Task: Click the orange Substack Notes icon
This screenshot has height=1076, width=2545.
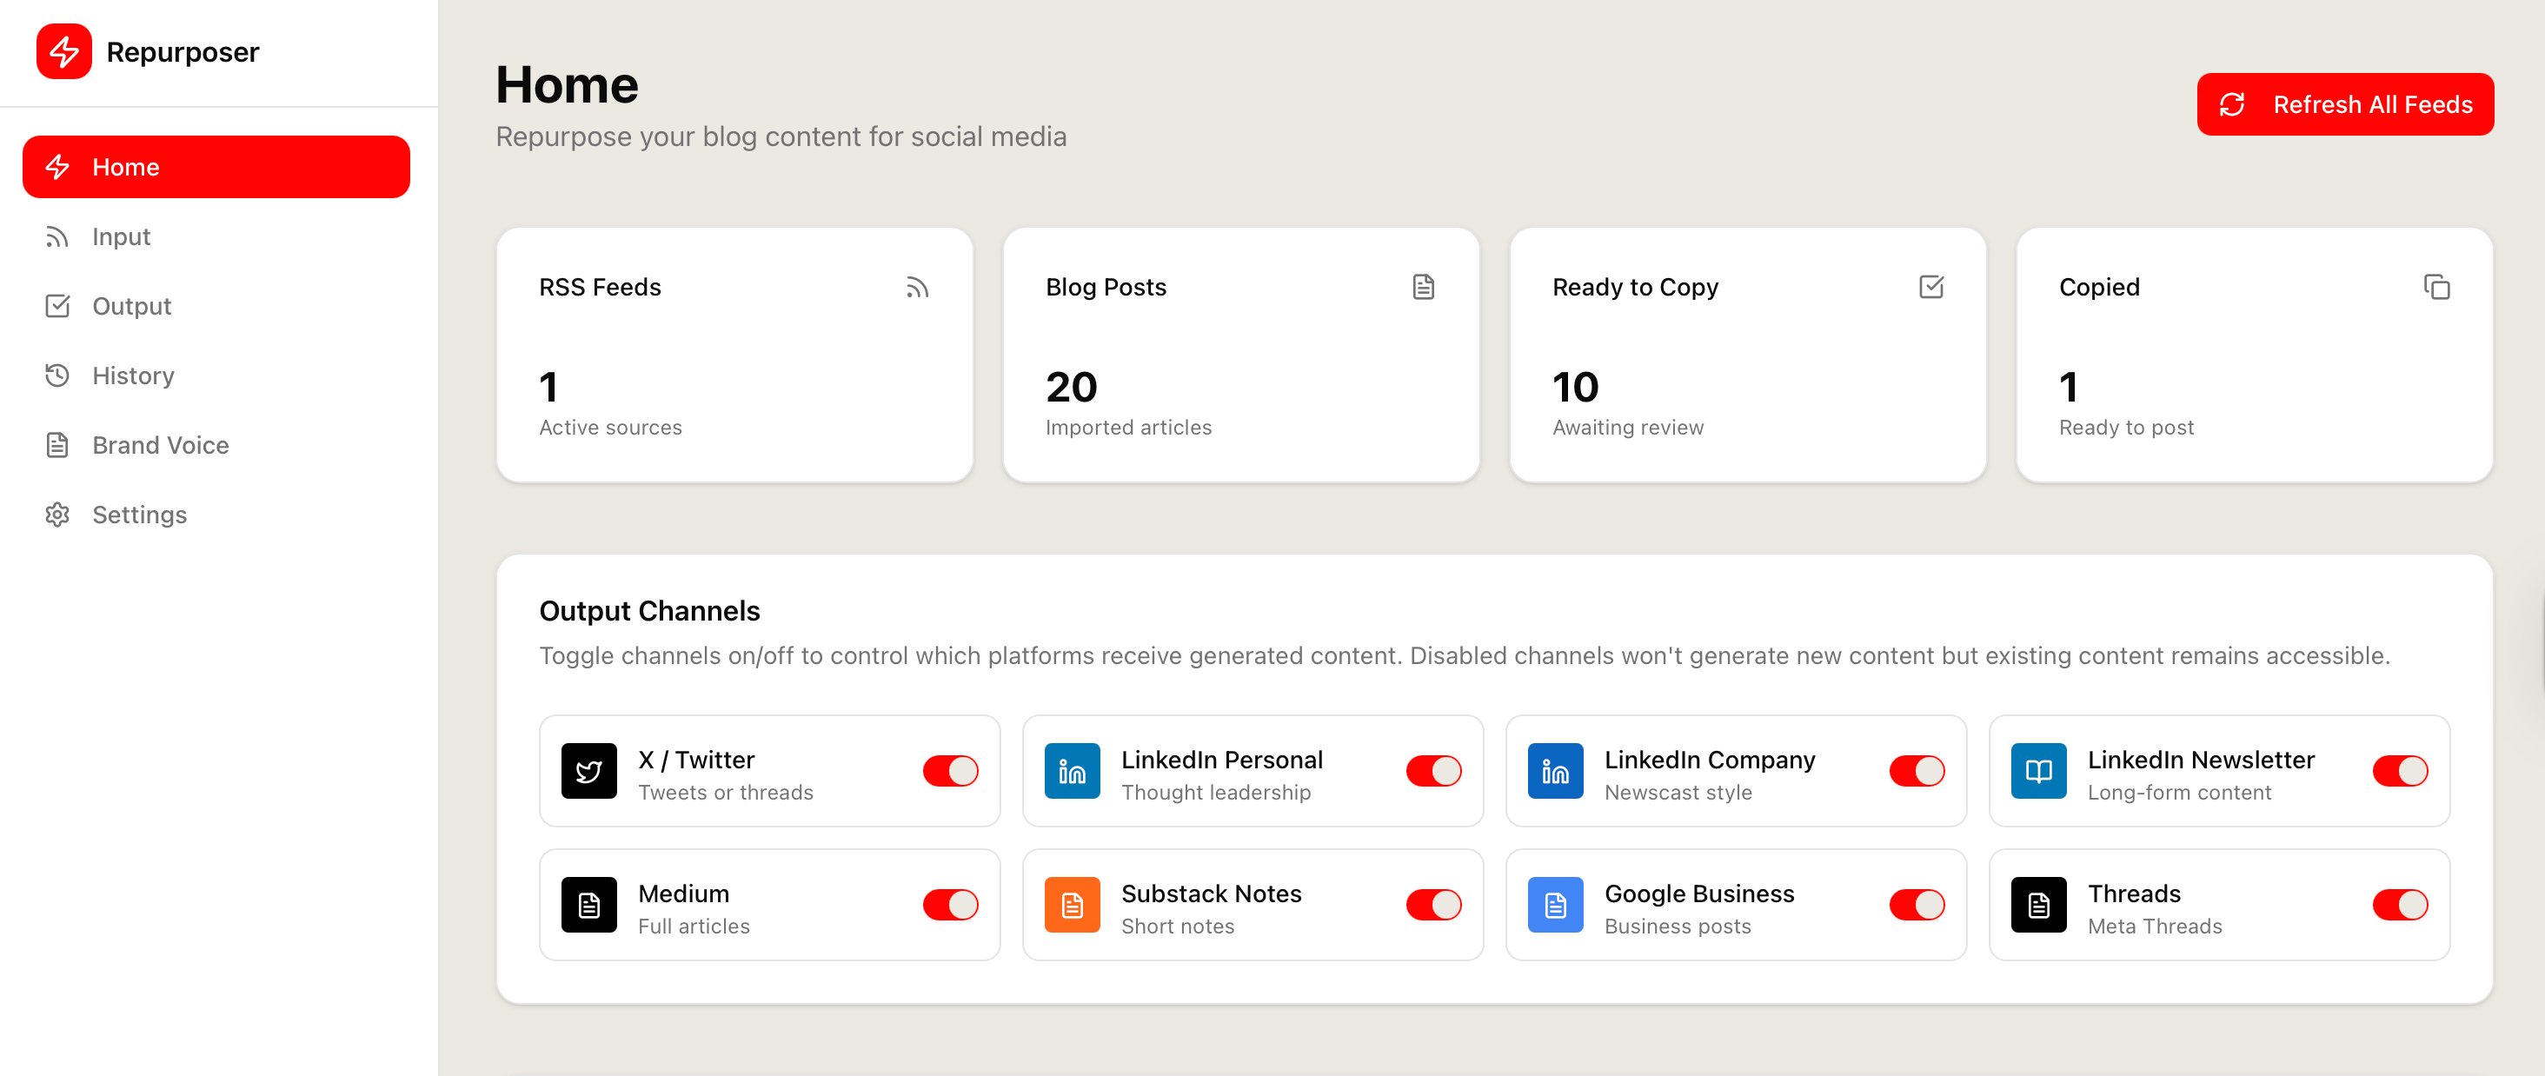Action: (1072, 904)
